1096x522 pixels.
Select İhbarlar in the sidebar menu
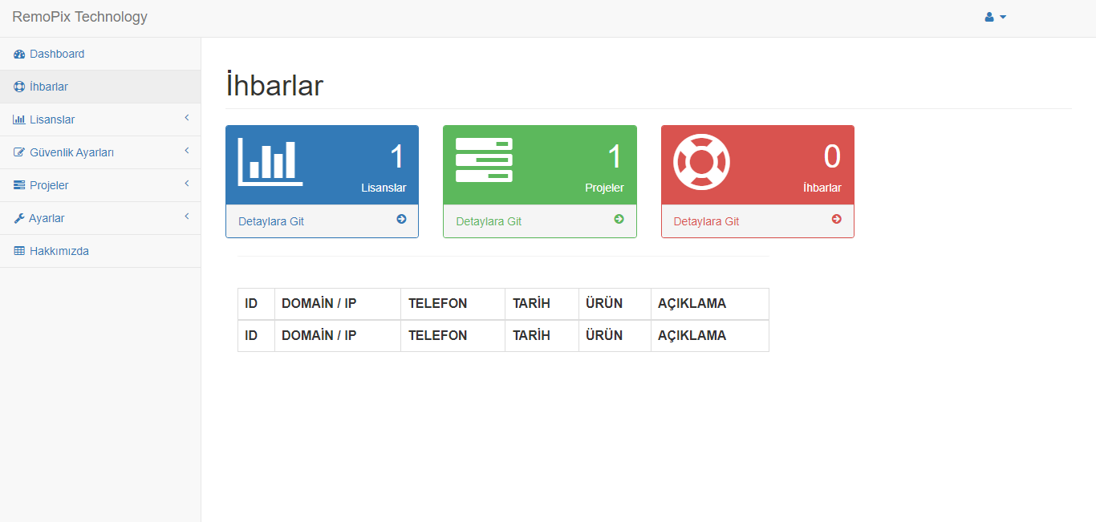48,87
